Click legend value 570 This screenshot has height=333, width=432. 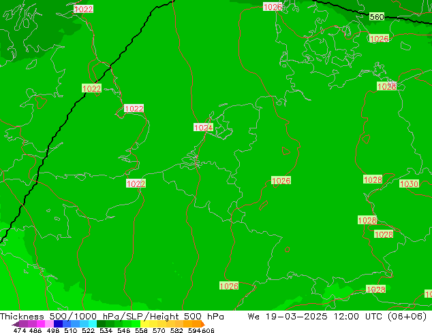click(159, 330)
